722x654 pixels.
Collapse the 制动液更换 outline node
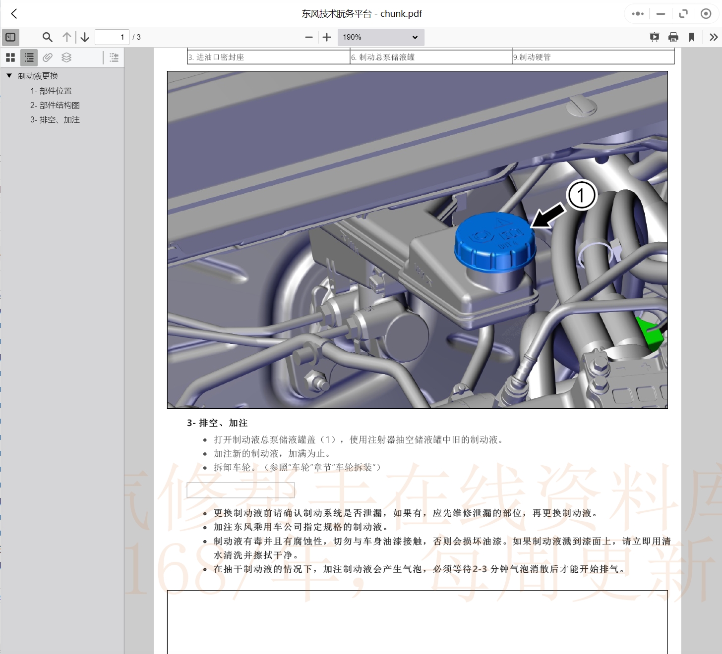9,76
